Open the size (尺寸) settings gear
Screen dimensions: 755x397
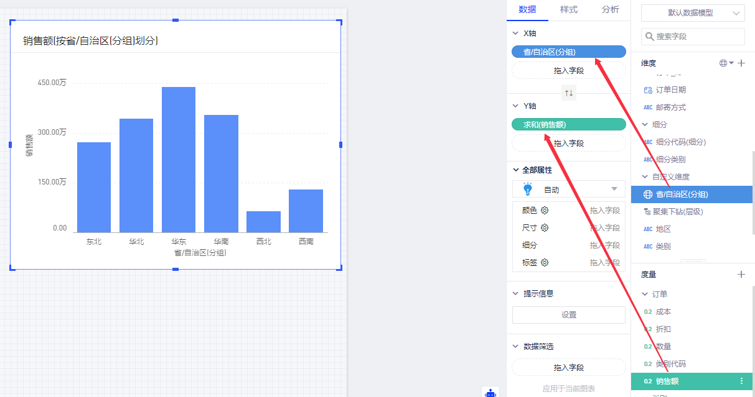[x=545, y=228]
